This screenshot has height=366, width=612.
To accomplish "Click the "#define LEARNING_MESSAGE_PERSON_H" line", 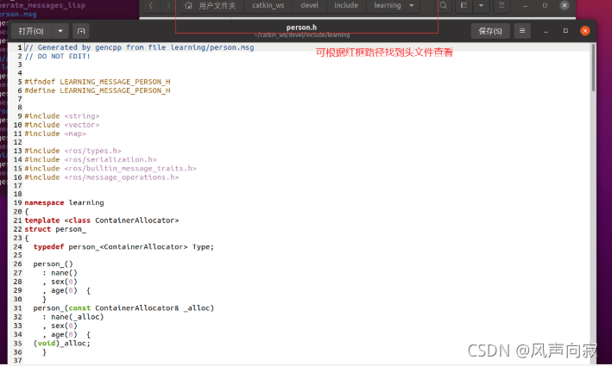I will pyautogui.click(x=98, y=90).
